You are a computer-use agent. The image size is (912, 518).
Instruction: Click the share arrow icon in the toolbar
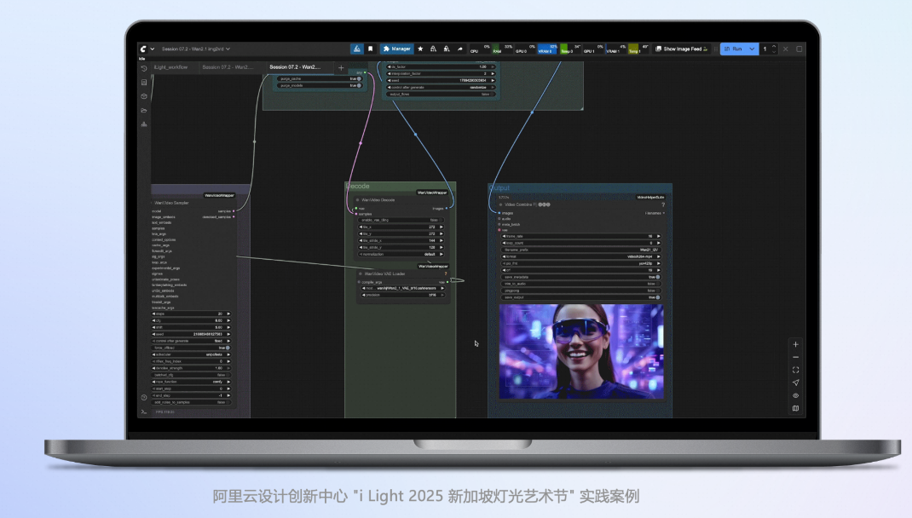pos(459,49)
